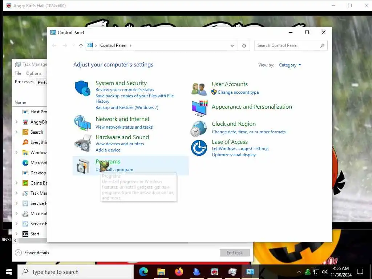
Task: Click View network status and tasks
Action: tap(124, 127)
